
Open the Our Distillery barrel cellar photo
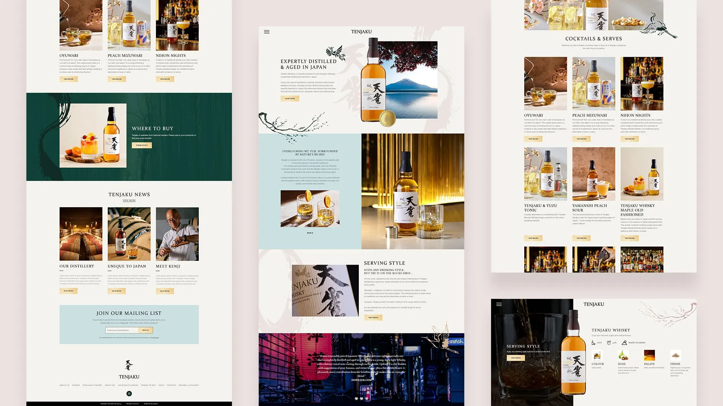pos(81,234)
